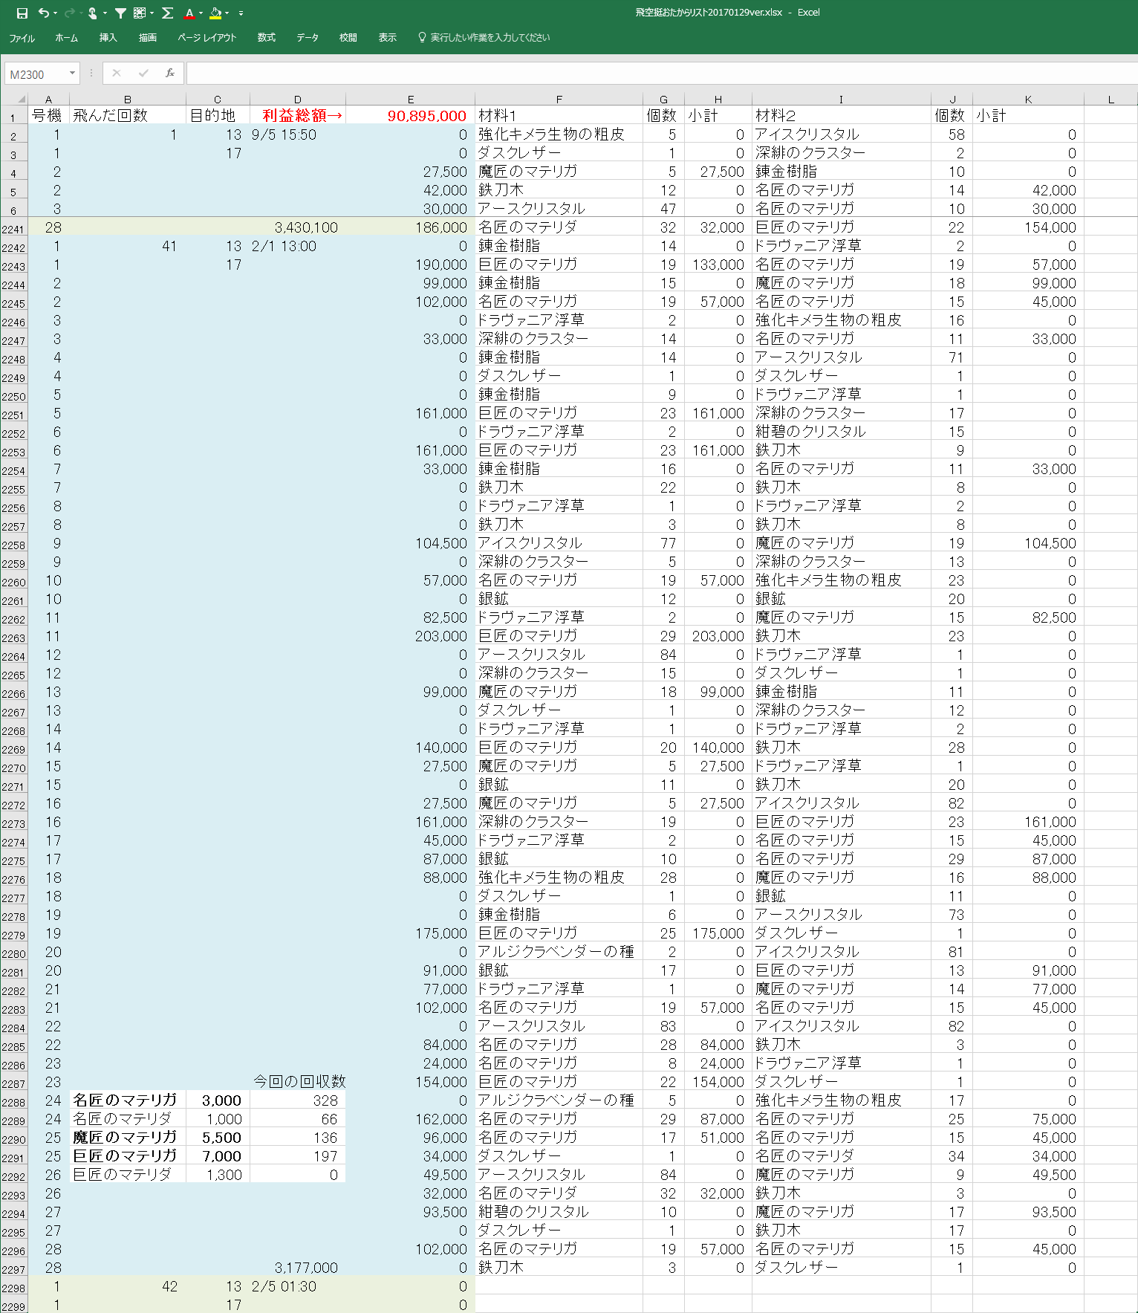Click the Save icon in quick access toolbar
The height and width of the screenshot is (1313, 1138).
point(22,13)
